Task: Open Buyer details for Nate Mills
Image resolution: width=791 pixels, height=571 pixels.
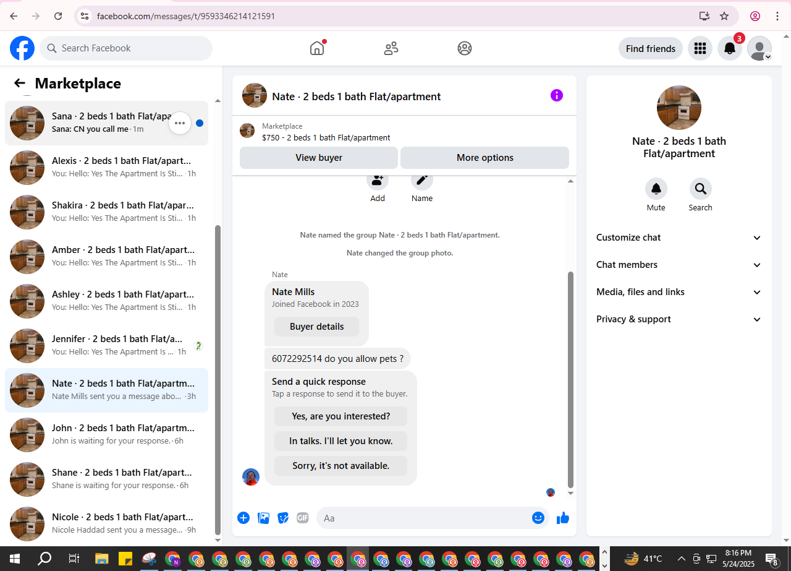Action: [317, 327]
